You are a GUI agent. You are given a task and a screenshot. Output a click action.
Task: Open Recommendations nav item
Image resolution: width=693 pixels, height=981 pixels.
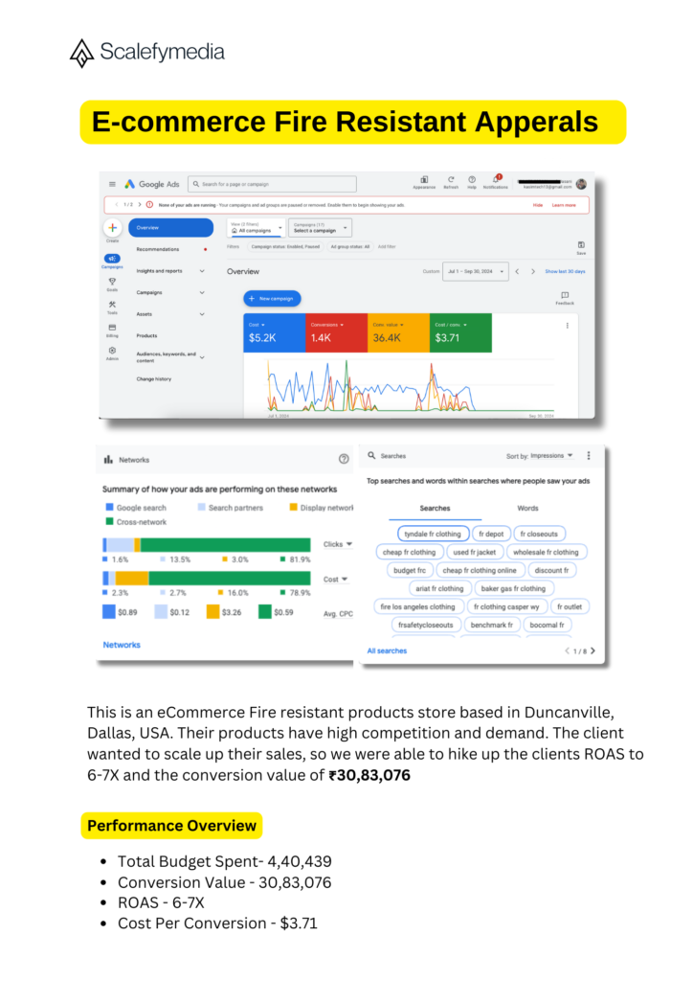coord(158,249)
